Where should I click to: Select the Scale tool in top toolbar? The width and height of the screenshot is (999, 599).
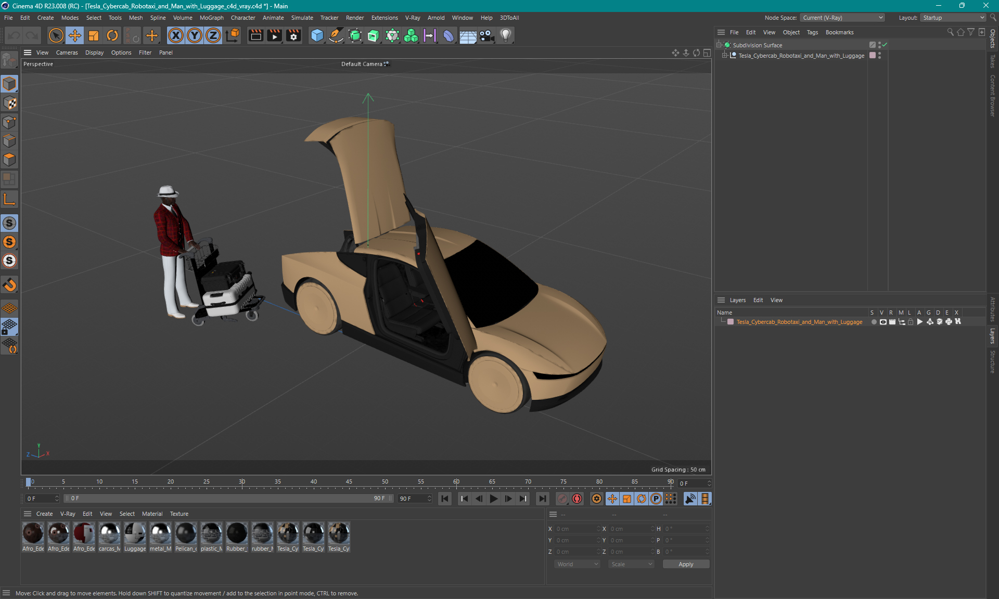(x=94, y=35)
